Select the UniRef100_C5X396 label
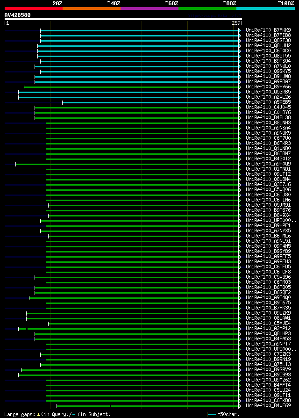Viewport: 299px width, 418px height. (x=268, y=277)
